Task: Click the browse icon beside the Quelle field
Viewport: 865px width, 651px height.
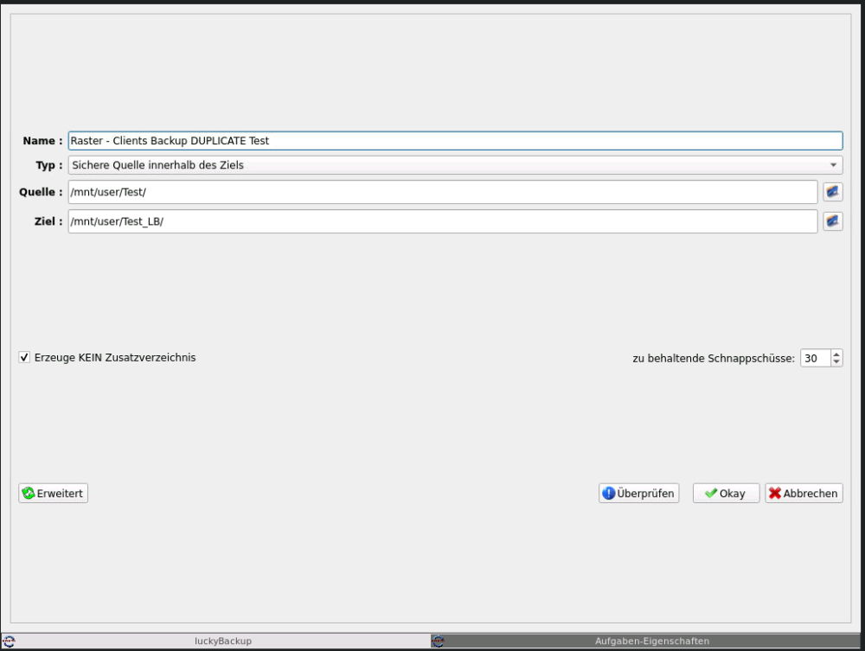Action: pos(832,192)
